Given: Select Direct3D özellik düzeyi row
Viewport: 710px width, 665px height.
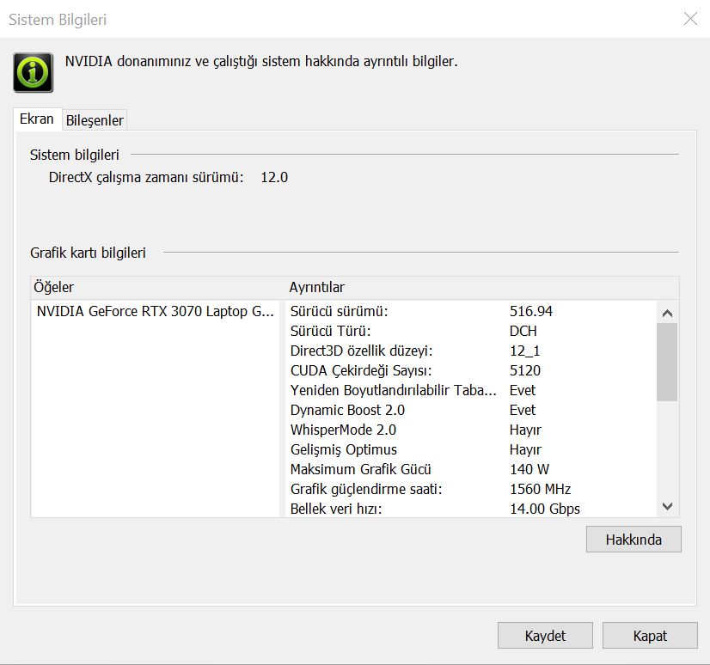Looking at the screenshot, I should point(471,351).
